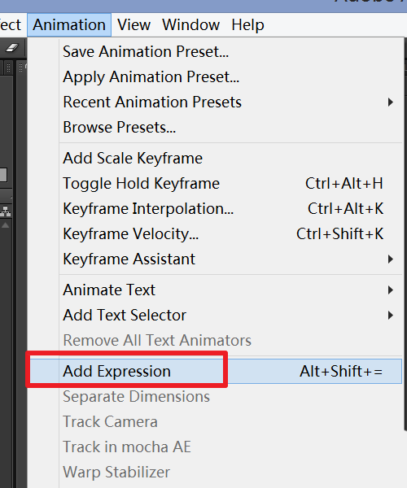Open the Animation menu

(x=69, y=25)
